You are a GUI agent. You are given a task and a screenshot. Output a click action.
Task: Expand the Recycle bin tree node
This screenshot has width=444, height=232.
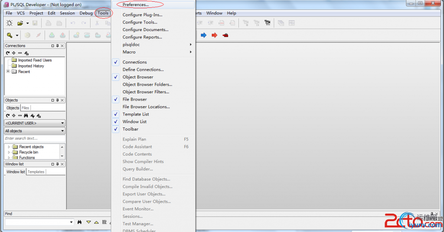(x=9, y=153)
